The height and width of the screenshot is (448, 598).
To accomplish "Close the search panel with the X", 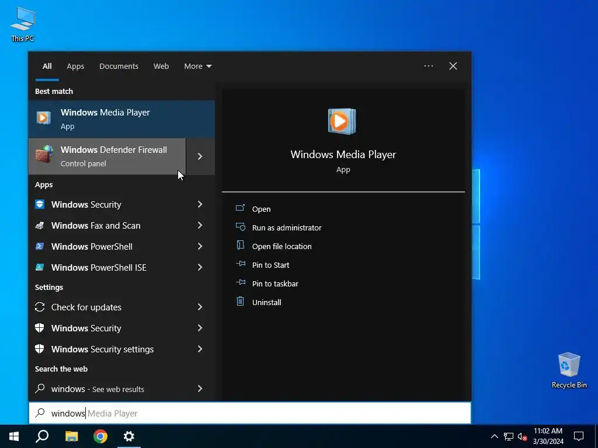I will click(x=453, y=66).
